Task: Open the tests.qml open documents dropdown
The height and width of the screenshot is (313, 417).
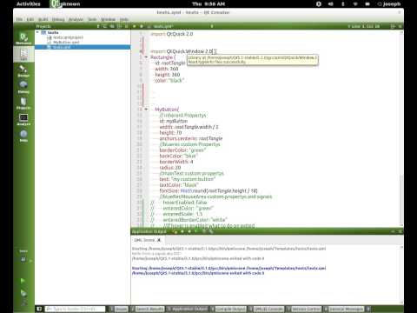Action: pyautogui.click(x=181, y=26)
